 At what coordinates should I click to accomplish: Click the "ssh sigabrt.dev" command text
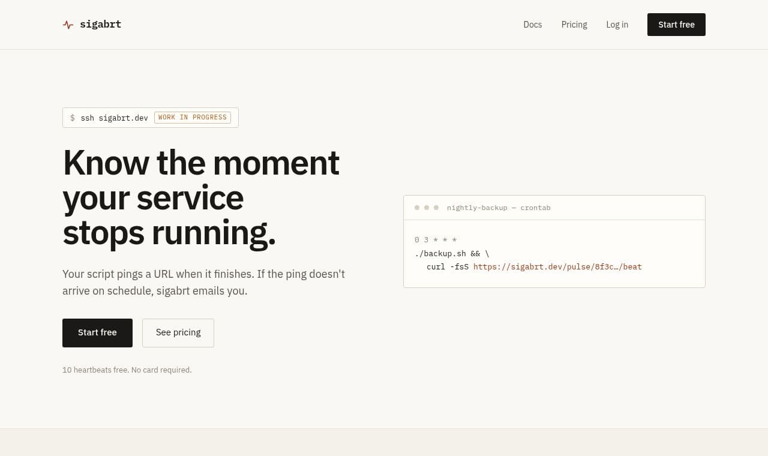click(114, 118)
